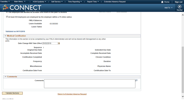Click the Validate Sections button
Screen dimensions: 184x103
[12, 93]
